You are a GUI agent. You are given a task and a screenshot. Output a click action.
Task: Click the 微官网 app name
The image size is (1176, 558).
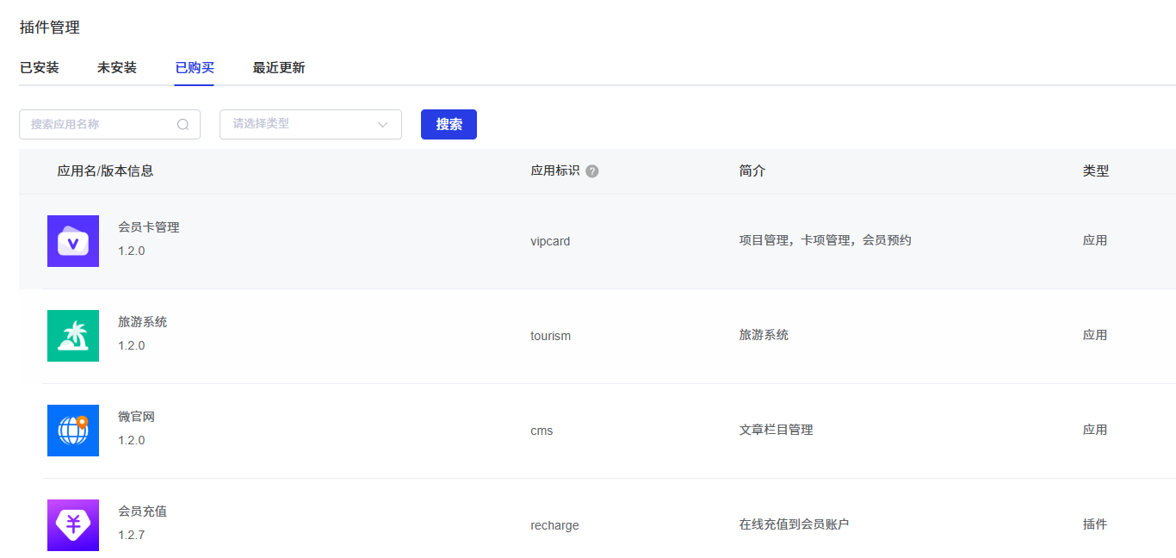point(137,417)
